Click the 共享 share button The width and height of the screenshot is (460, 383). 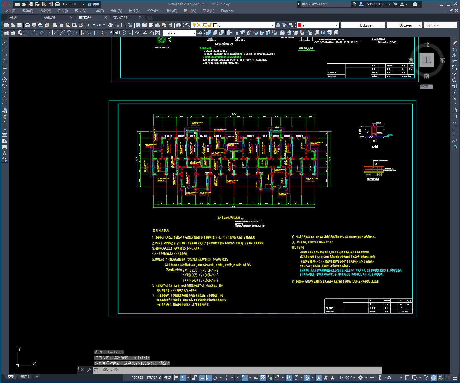(x=93, y=4)
